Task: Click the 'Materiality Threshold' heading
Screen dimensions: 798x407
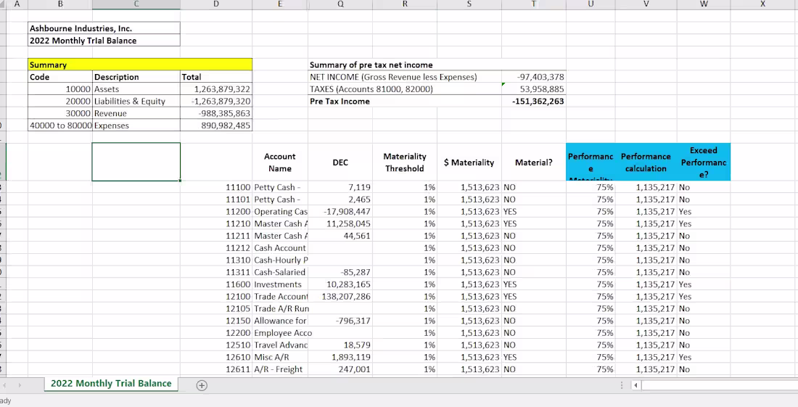Action: pos(405,163)
